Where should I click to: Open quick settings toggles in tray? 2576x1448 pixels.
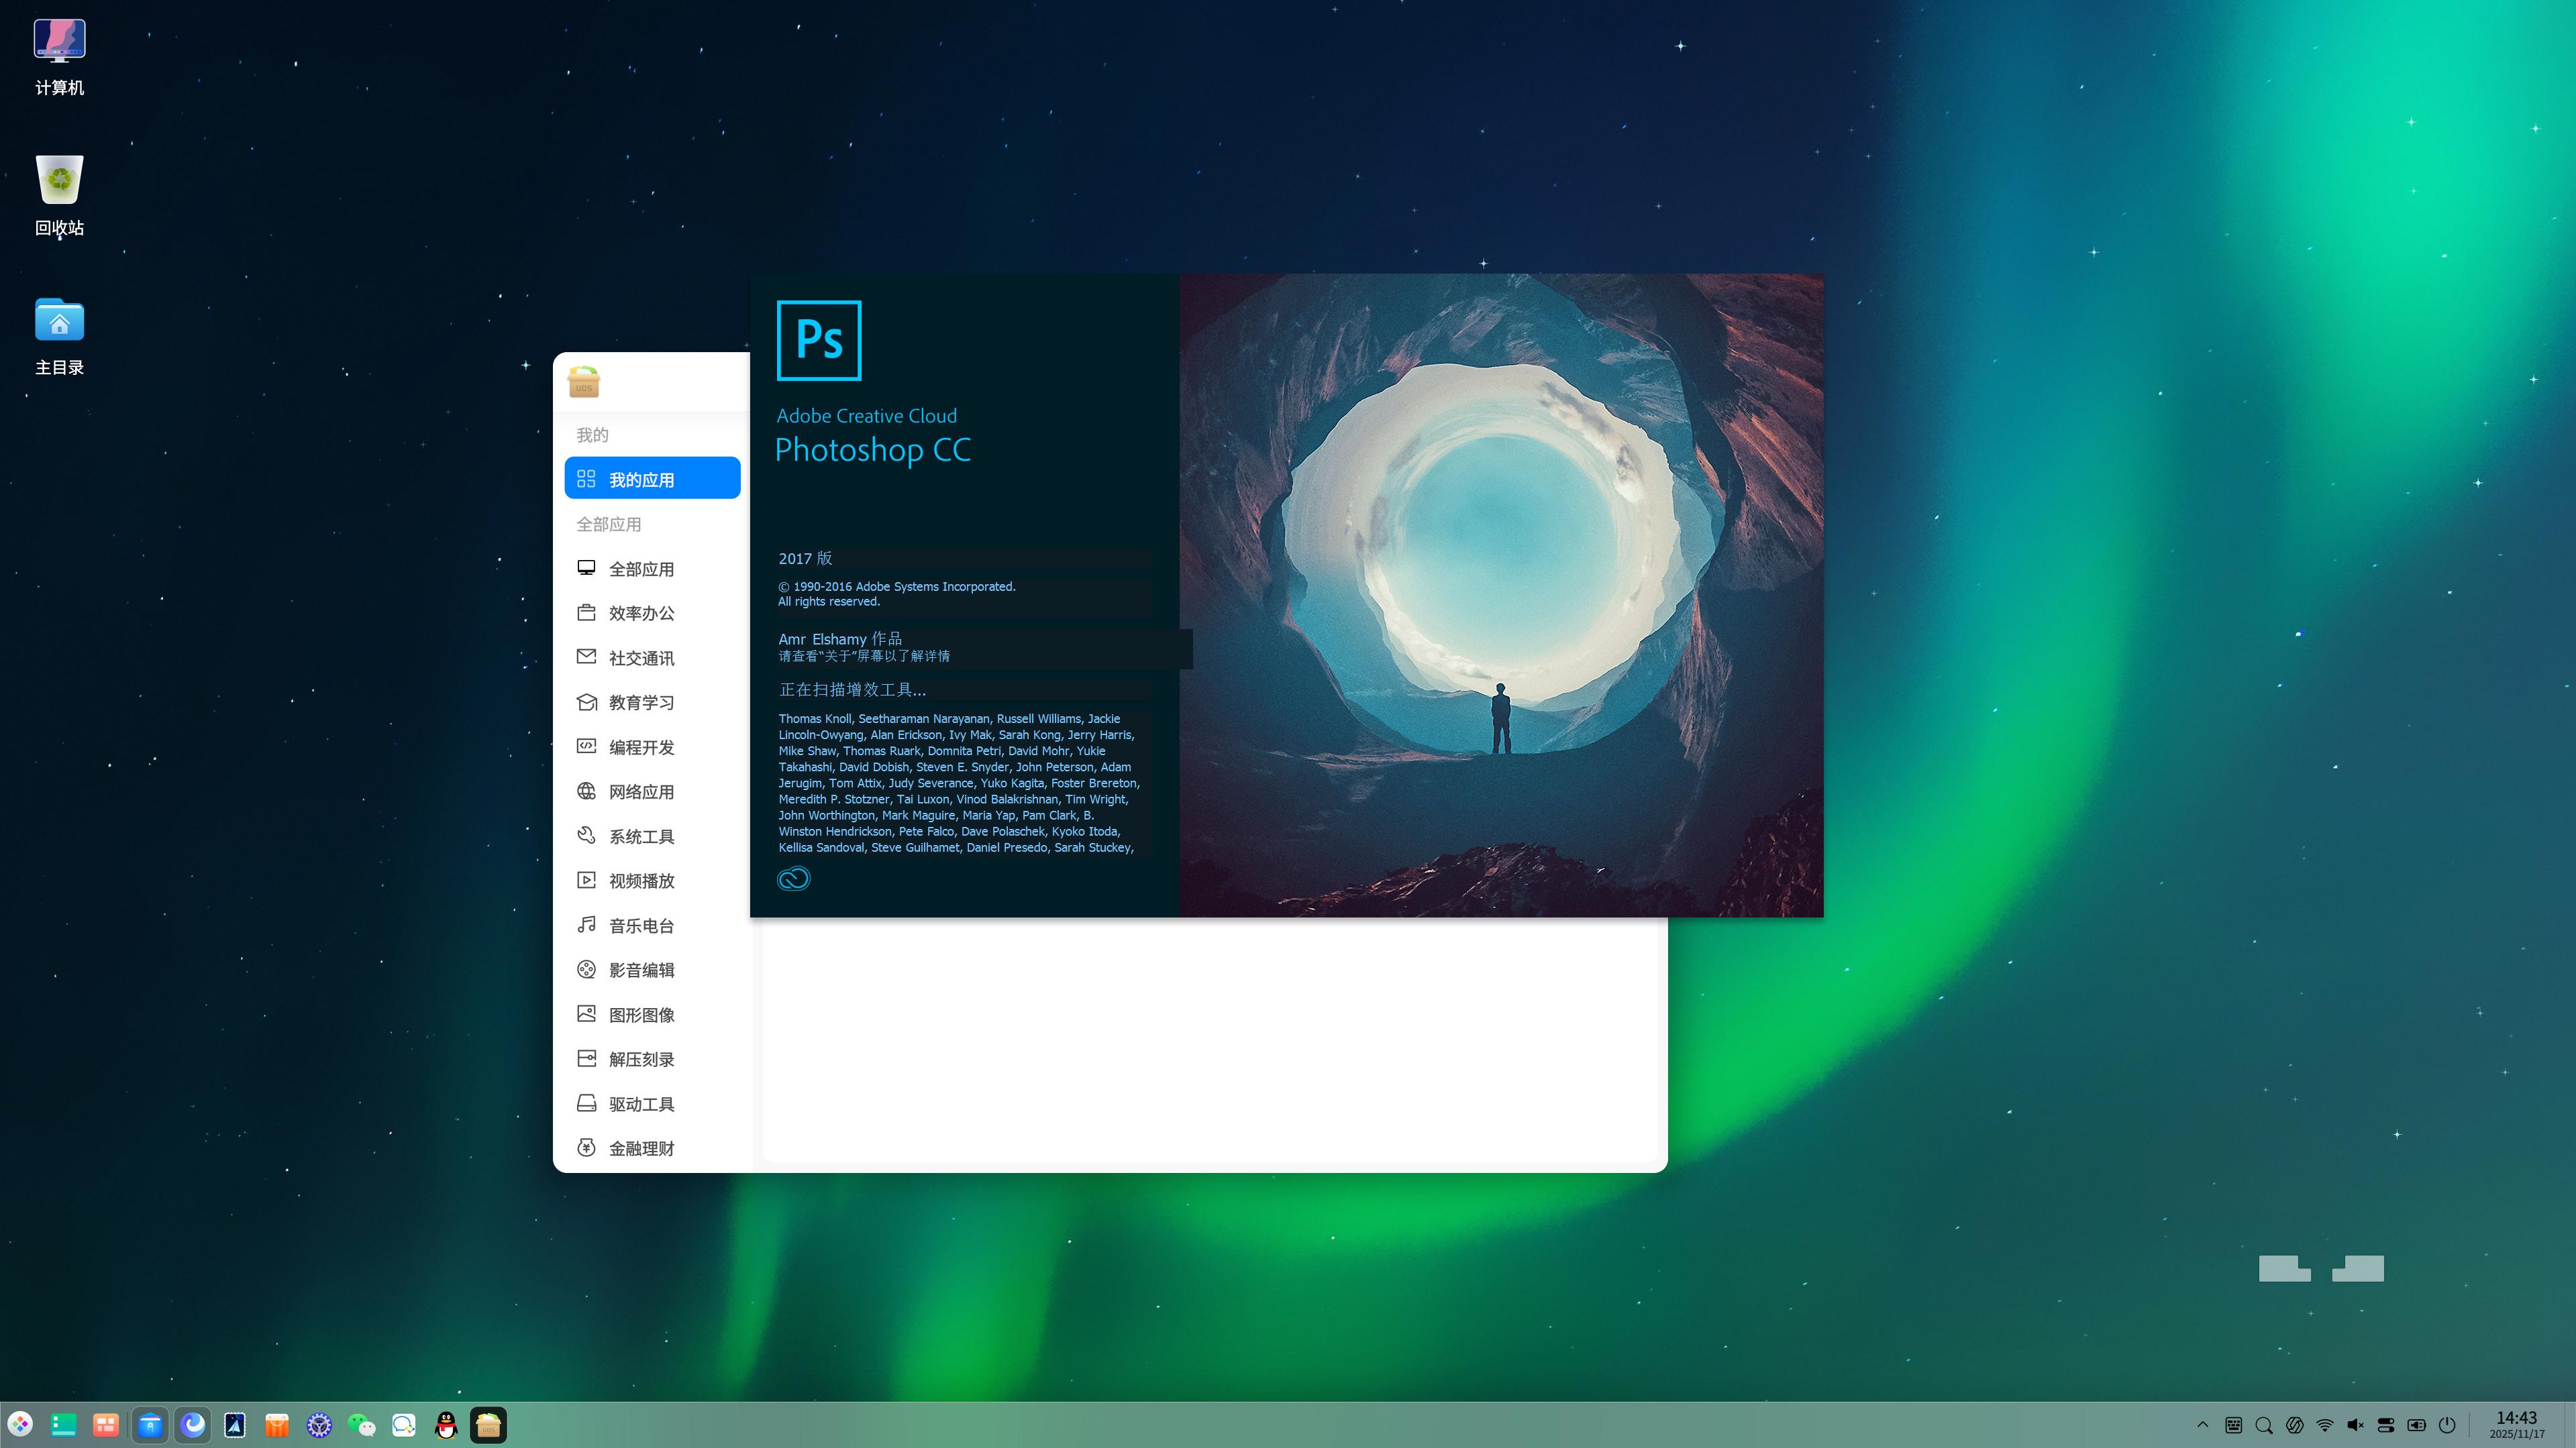pyautogui.click(x=2386, y=1425)
